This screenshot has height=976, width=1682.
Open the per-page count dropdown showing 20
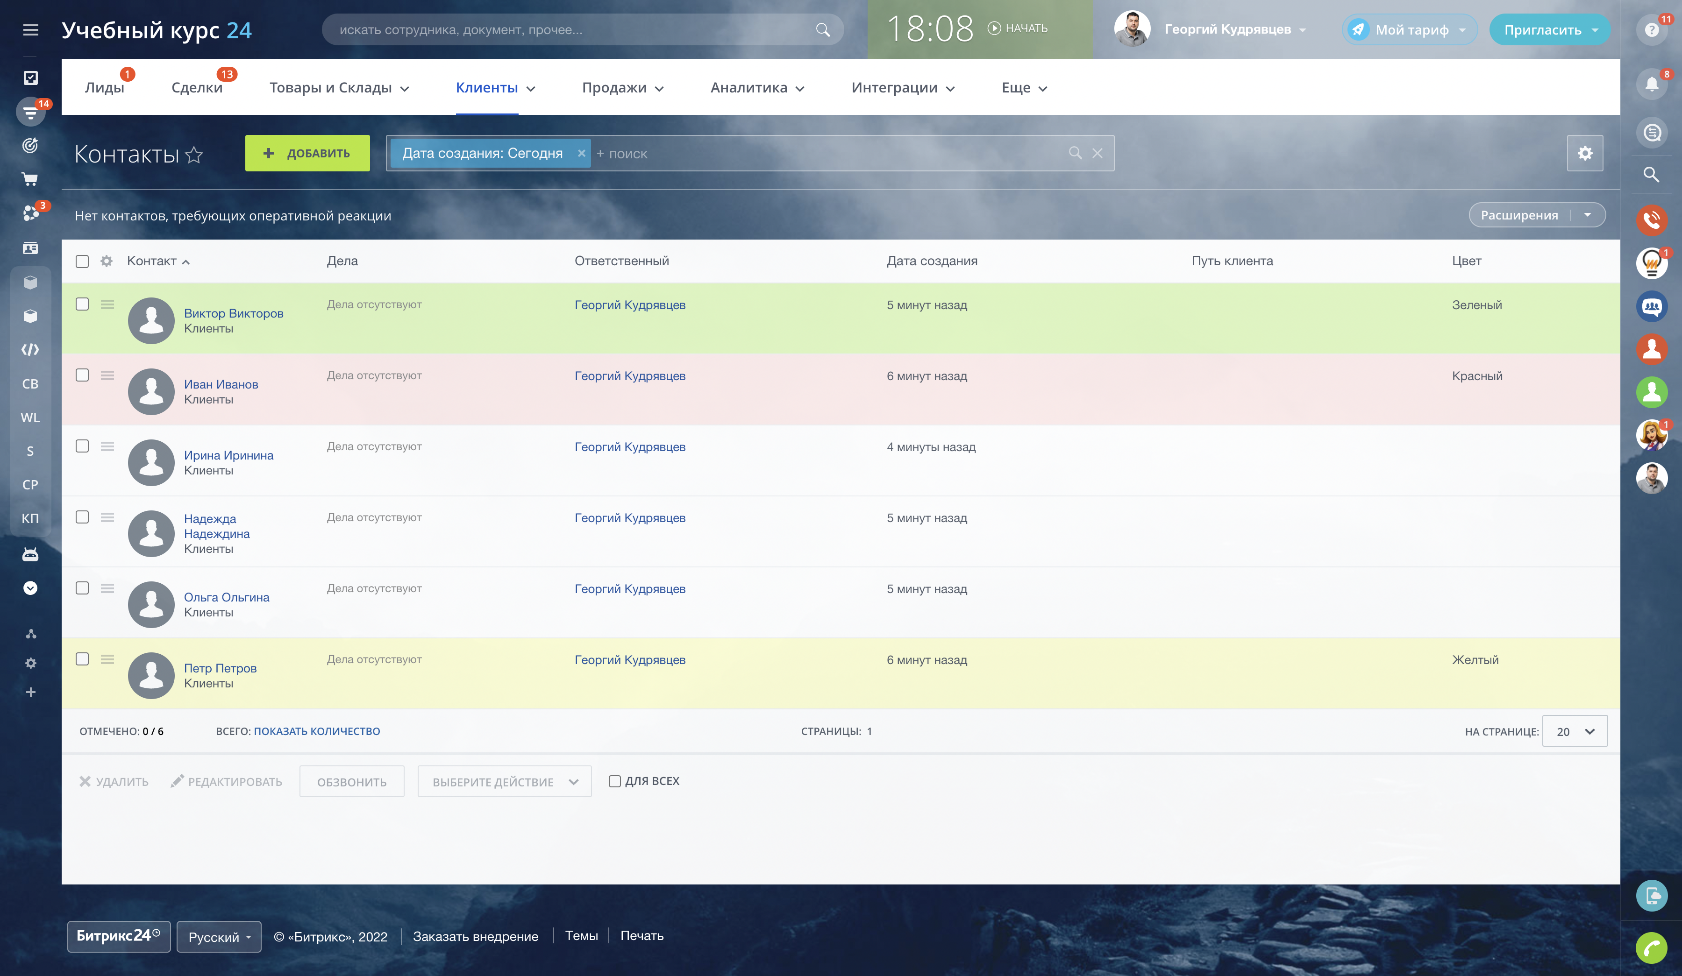(x=1575, y=732)
